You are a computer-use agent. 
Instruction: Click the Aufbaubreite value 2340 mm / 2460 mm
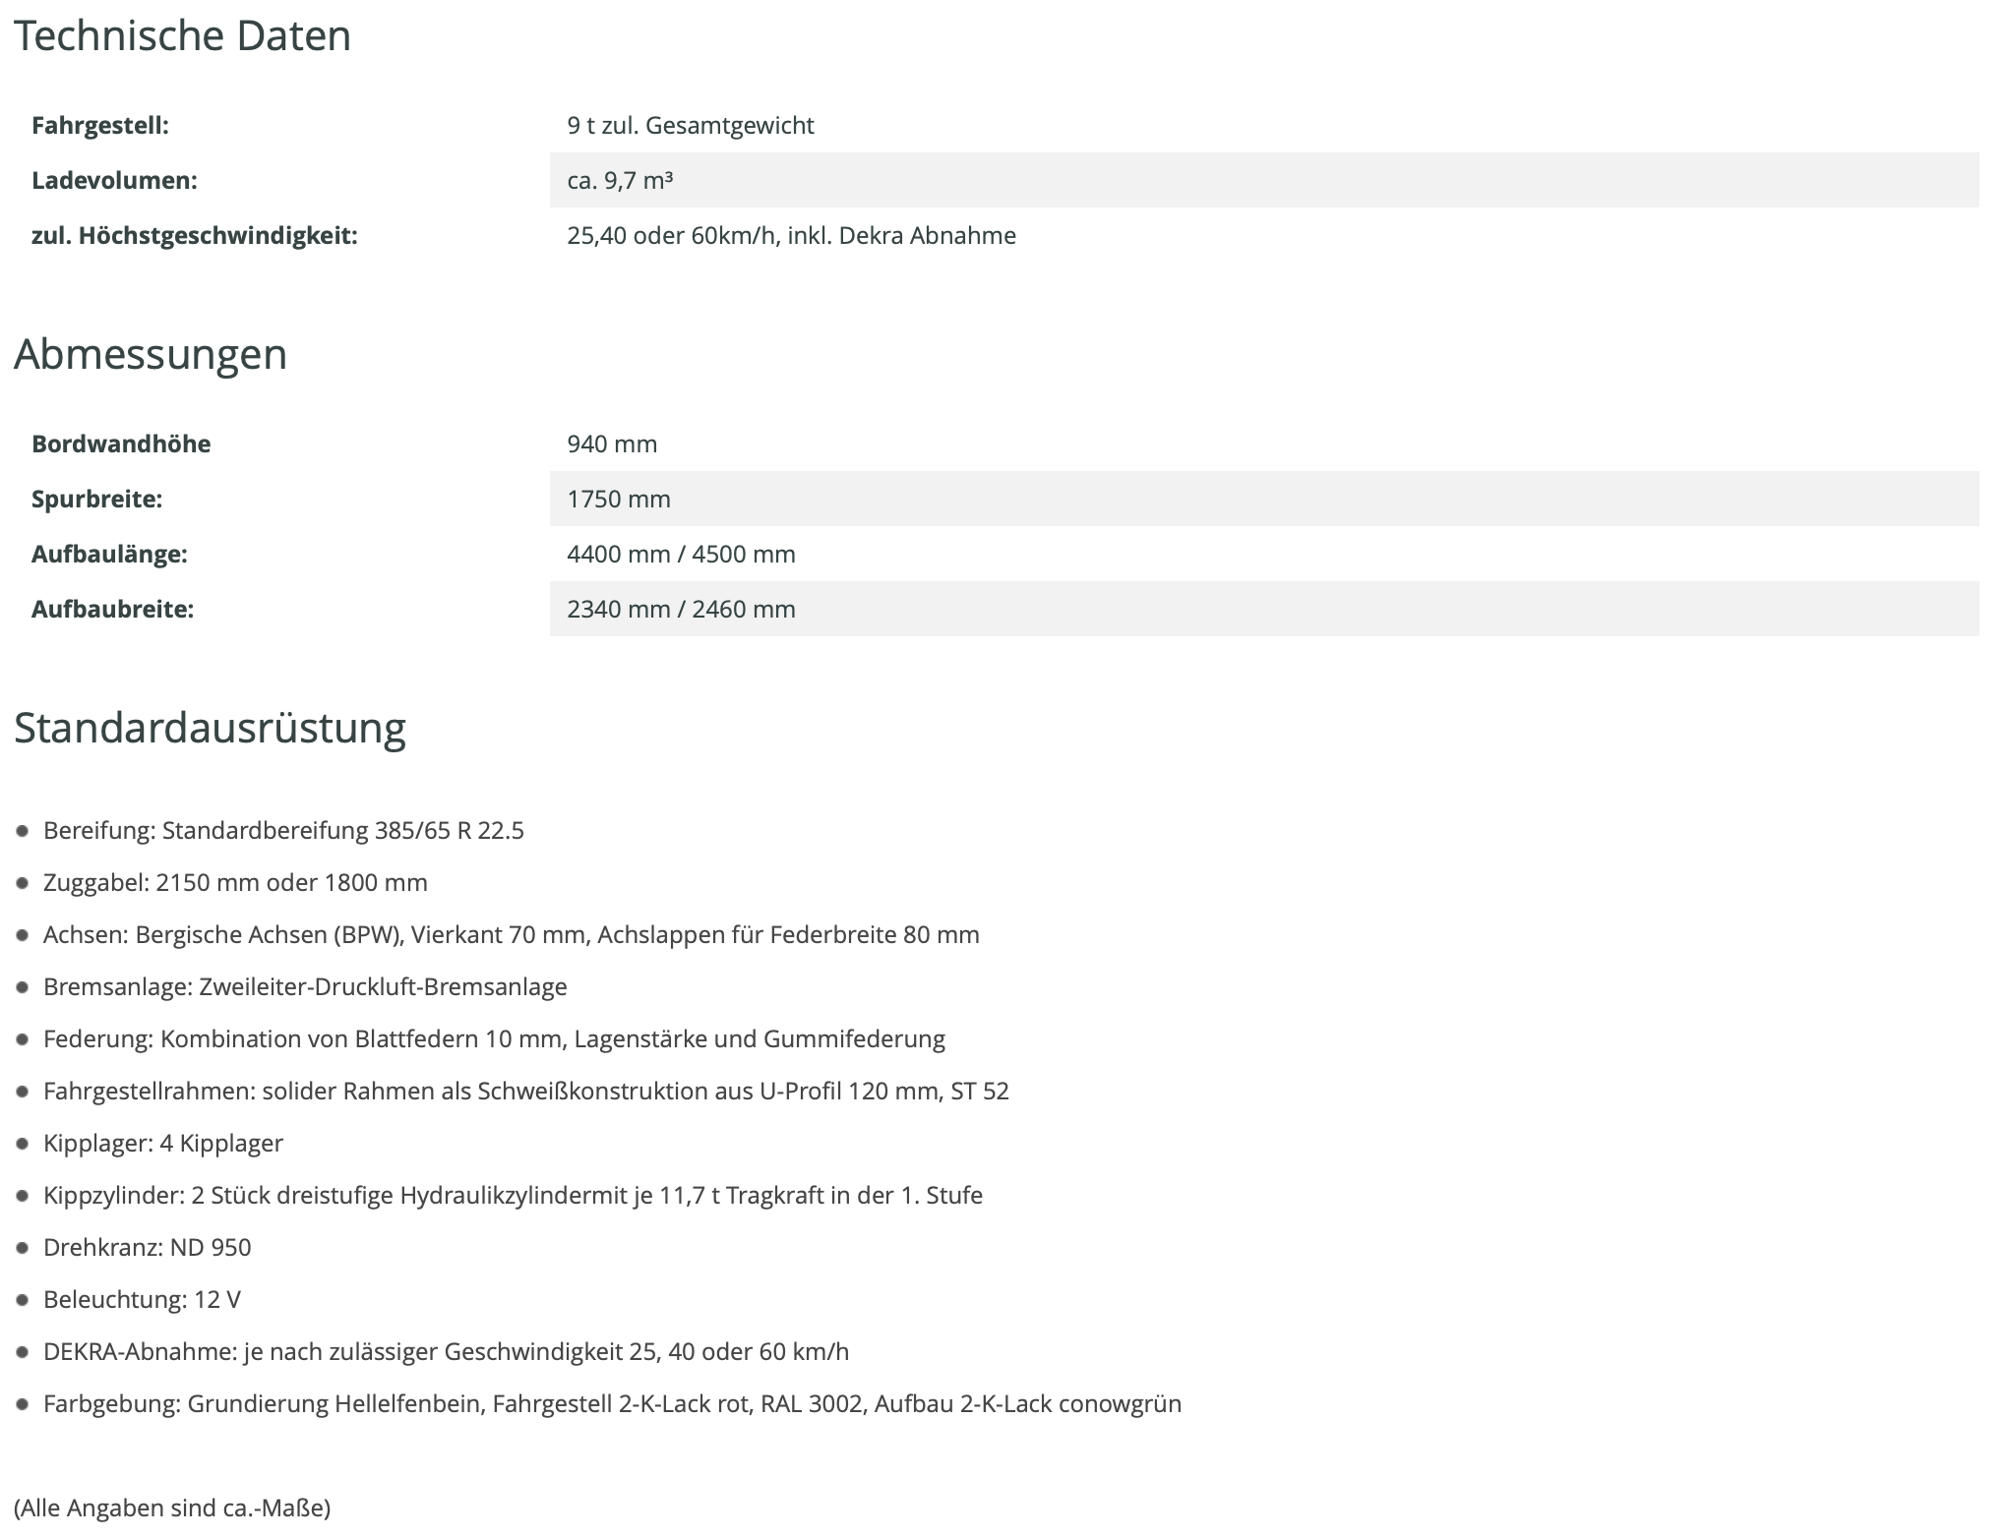point(681,610)
